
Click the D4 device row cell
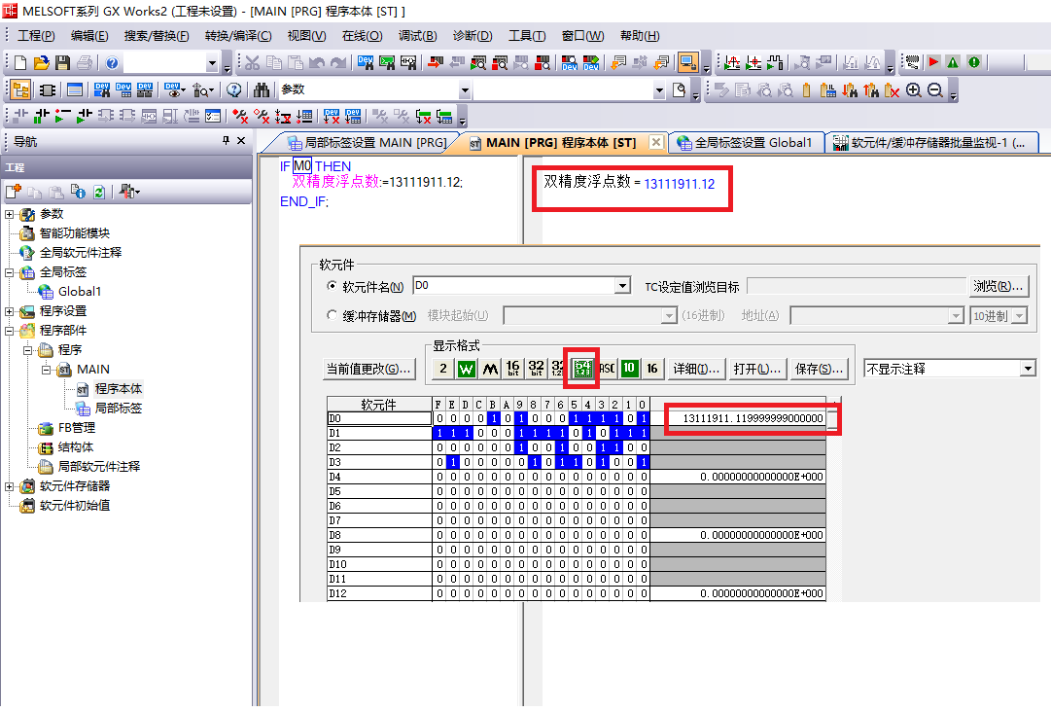[x=378, y=477]
